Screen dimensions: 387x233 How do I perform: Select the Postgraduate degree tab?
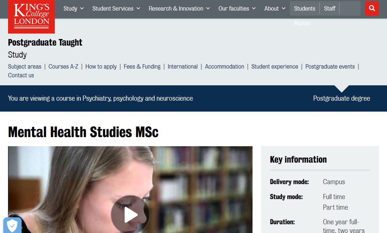point(341,98)
